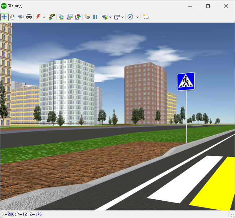Close the 3D-вид window
This screenshot has width=235, height=218.
pos(226,6)
